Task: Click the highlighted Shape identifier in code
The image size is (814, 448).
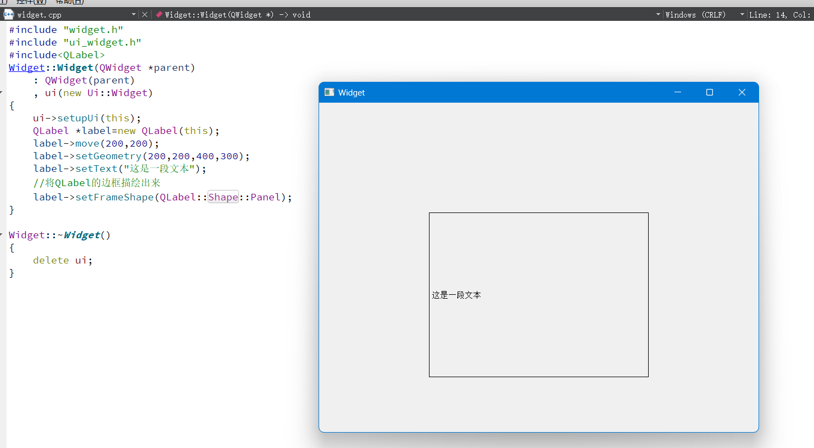Action: [x=223, y=197]
